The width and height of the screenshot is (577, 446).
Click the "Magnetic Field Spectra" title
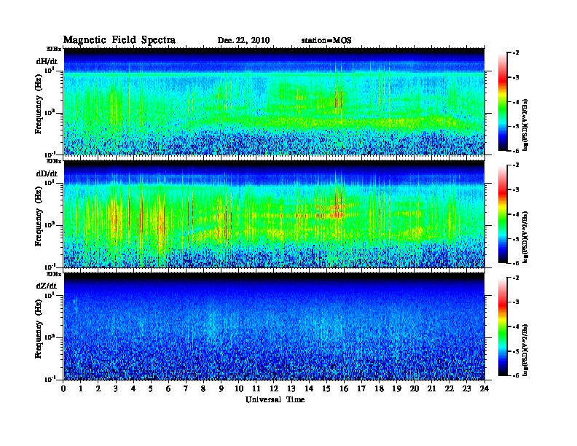tap(119, 40)
